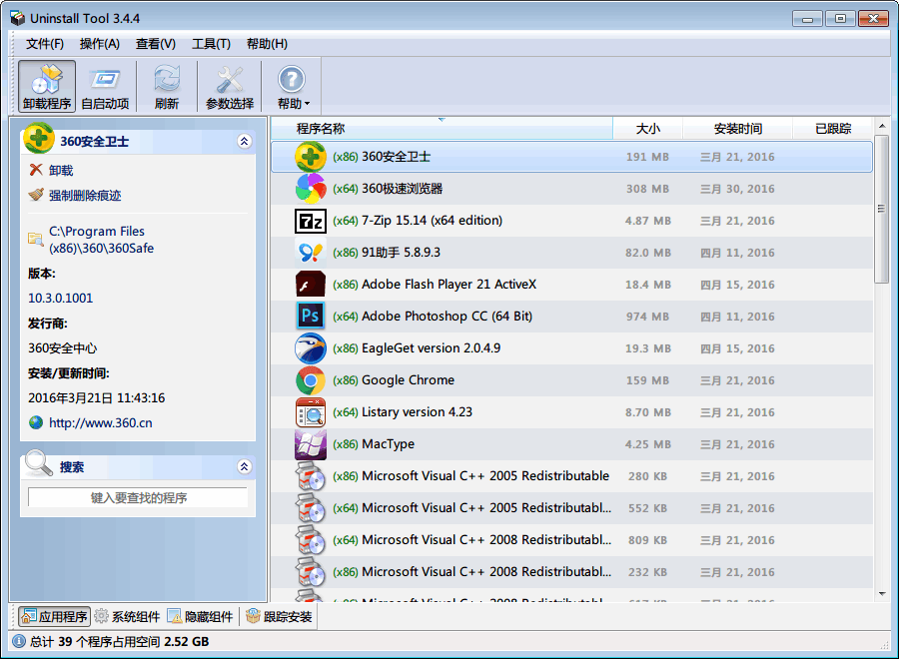Open the http://www.360.cn website link
The height and width of the screenshot is (659, 899).
tap(100, 423)
